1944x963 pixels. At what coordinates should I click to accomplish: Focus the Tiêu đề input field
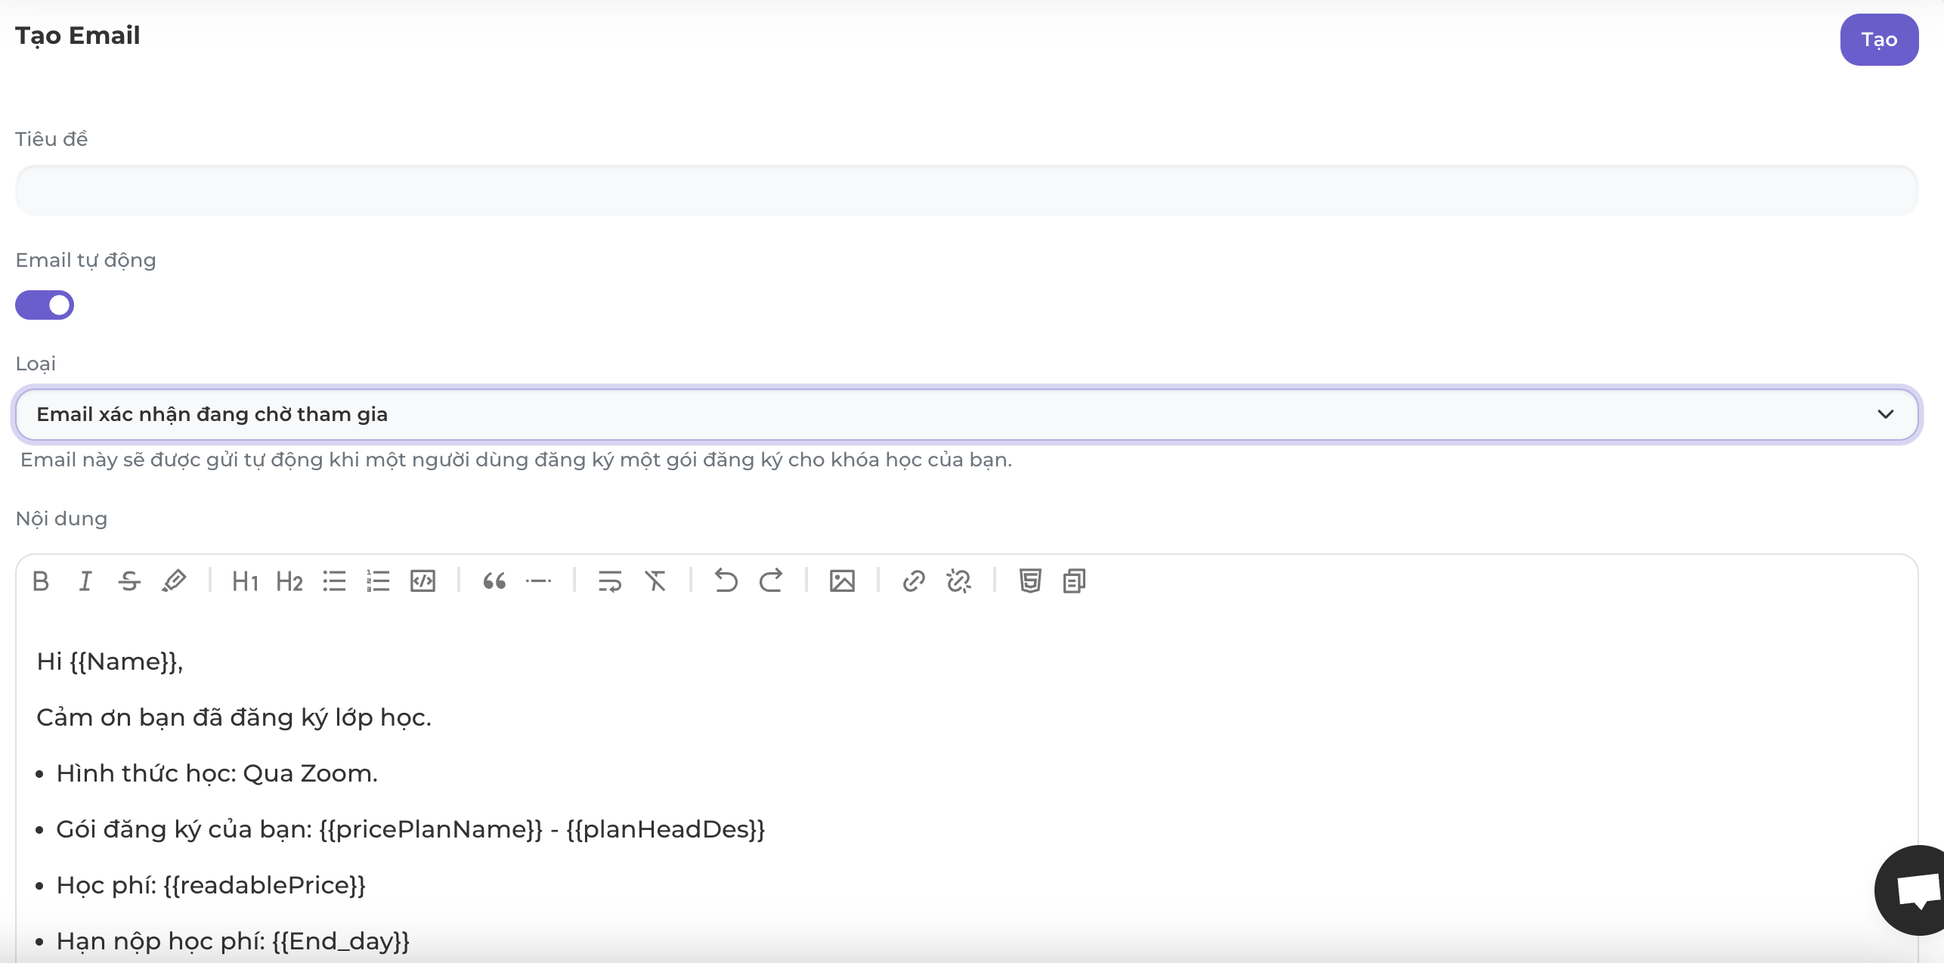coord(967,190)
